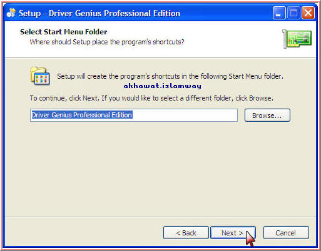Screen dimensions: 321x251
Task: Click the window title bar text
Action: pos(99,14)
